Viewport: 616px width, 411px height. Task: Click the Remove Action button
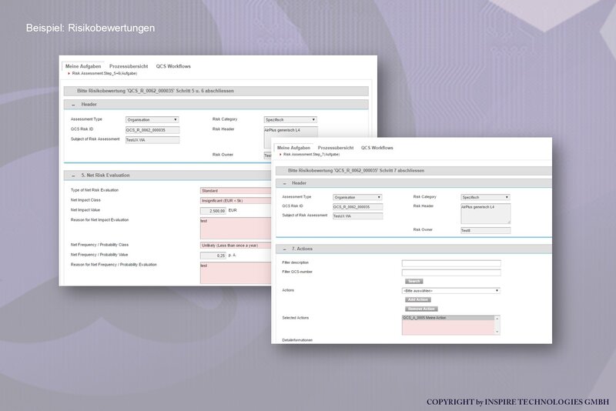tap(421, 309)
